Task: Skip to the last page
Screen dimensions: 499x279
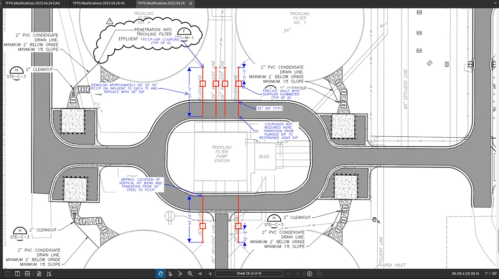Action: point(299,274)
